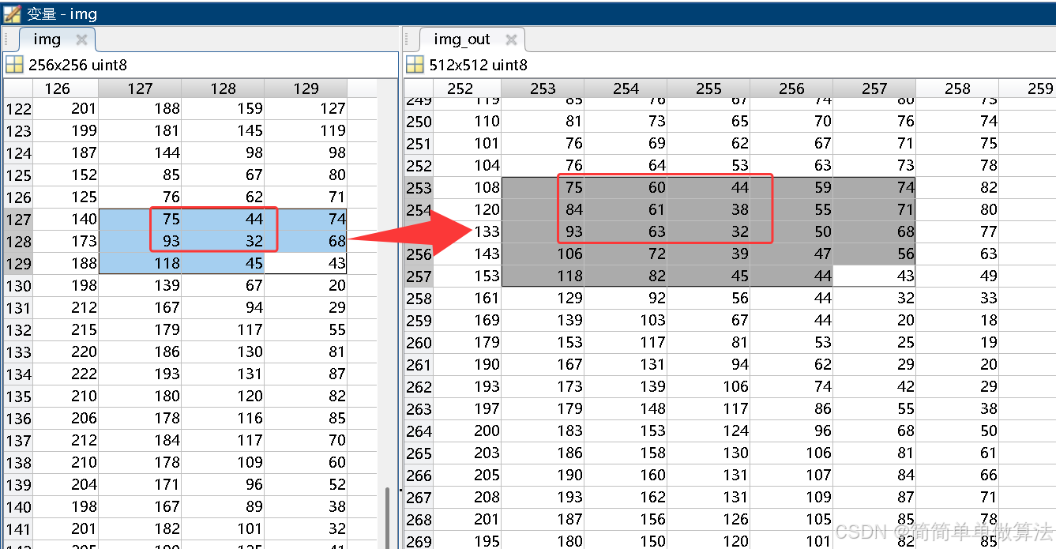
Task: Select column header 259 in img_out
Action: click(x=1028, y=88)
